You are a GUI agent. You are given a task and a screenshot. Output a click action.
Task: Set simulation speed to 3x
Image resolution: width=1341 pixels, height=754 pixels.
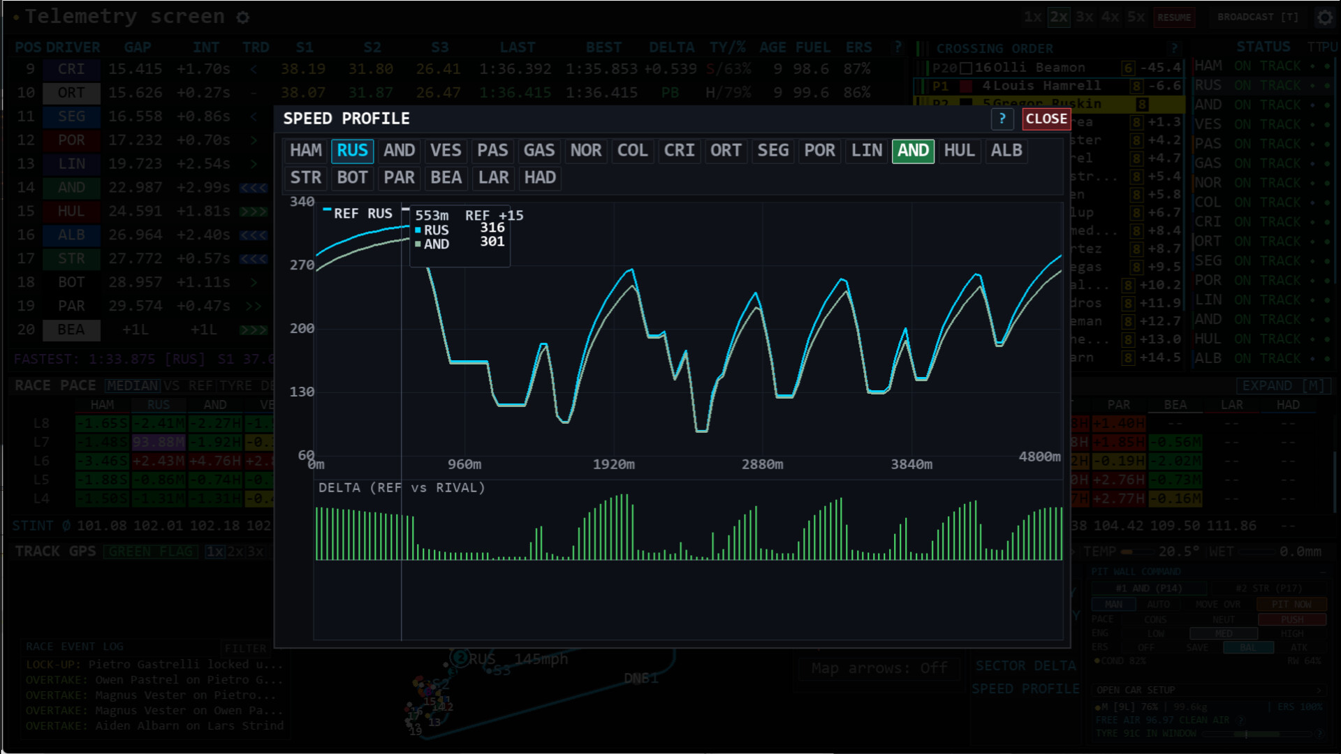tap(1085, 17)
